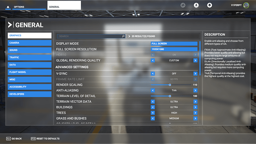Select the Camera settings category

[30, 43]
